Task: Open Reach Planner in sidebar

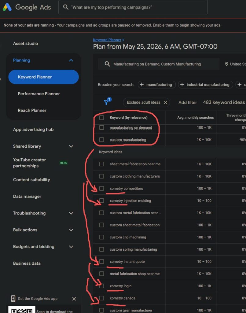Action: 32,110
